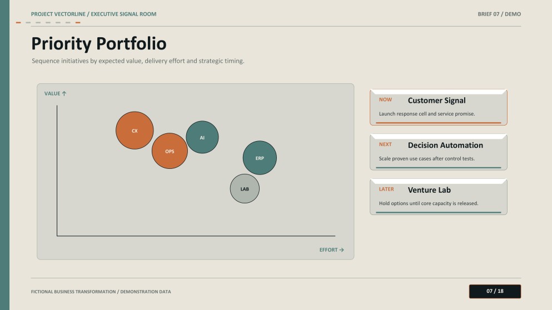This screenshot has width=552, height=310.
Task: Click the 07 / 18 page indicator
Action: point(495,291)
